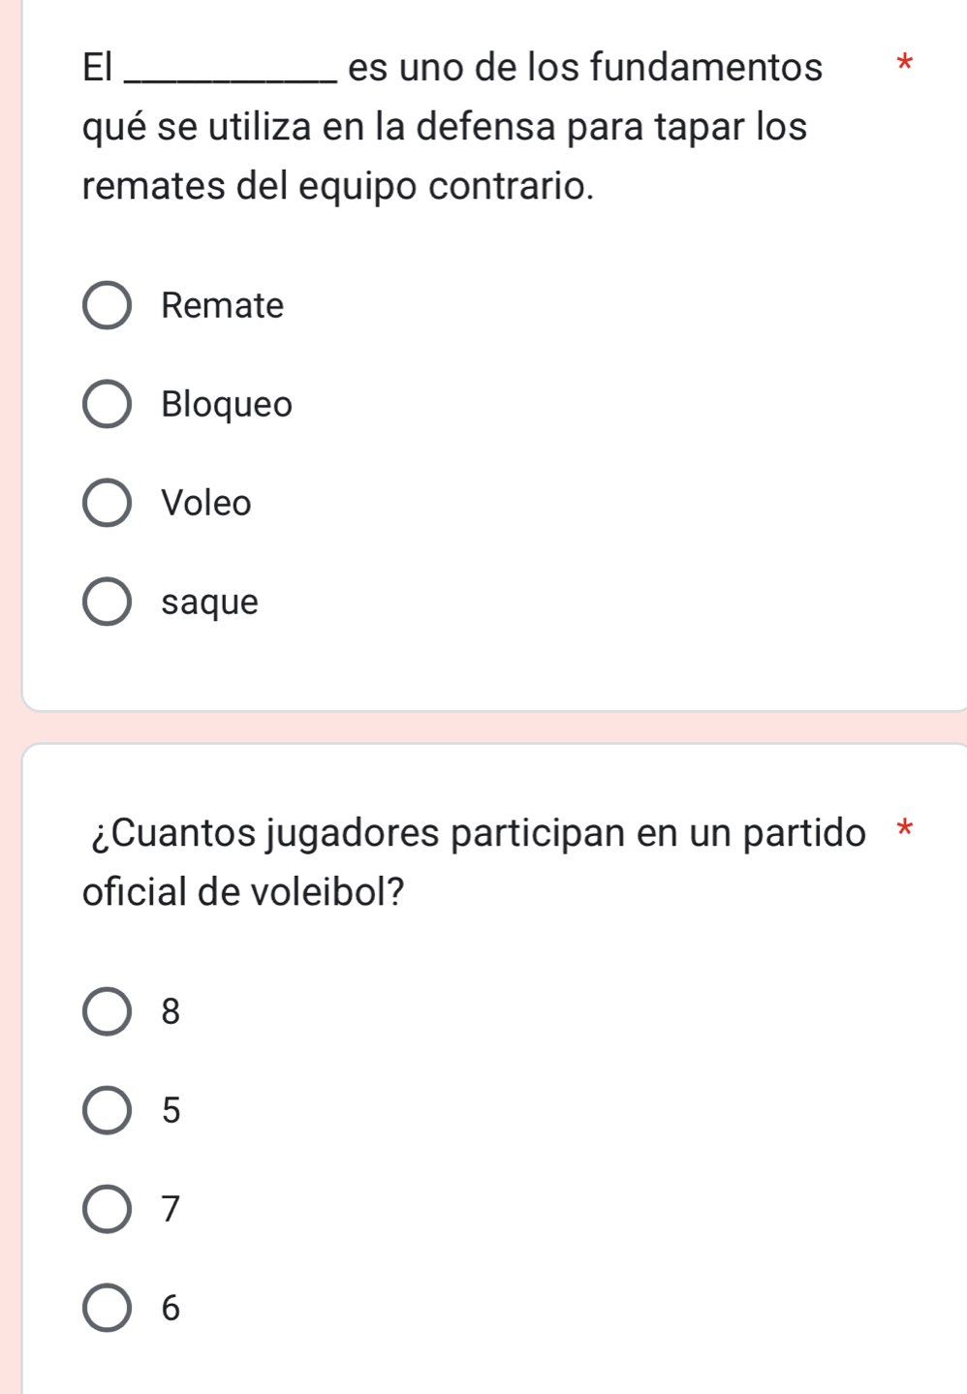Click the "Bloqueo" answer label text
This screenshot has height=1394, width=967.
[227, 404]
